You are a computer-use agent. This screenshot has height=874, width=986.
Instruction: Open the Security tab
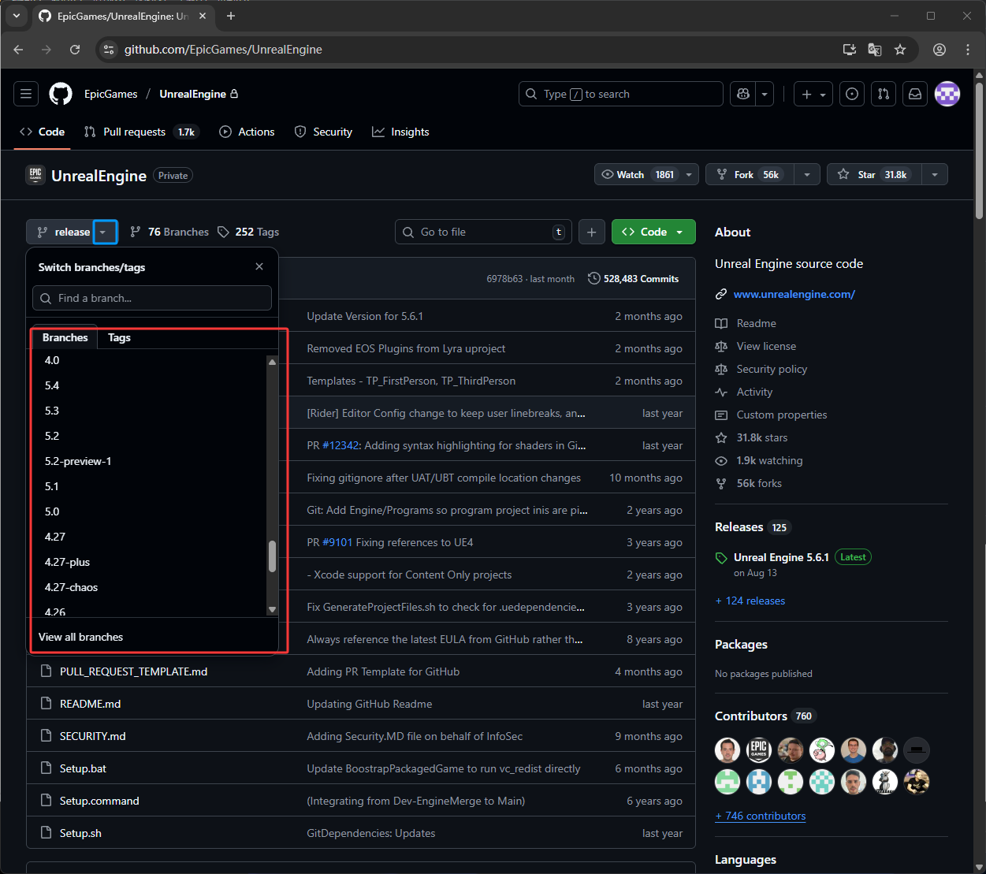(323, 132)
